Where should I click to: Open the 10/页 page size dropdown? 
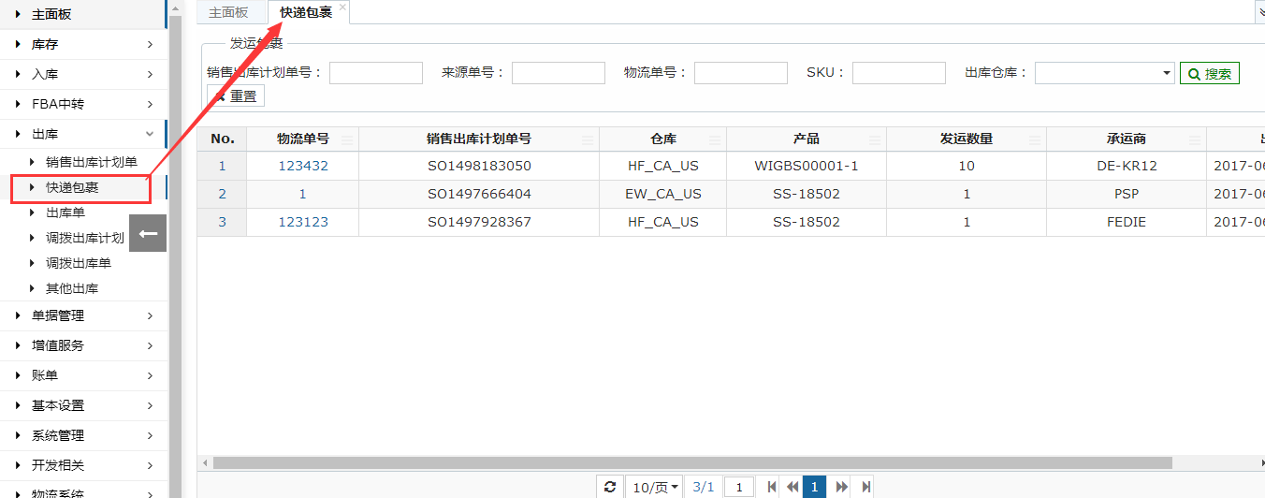click(655, 487)
